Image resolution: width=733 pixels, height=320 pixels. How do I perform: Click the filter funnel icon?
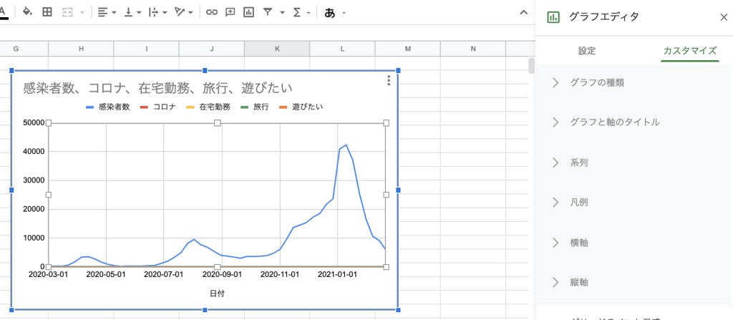click(x=268, y=13)
